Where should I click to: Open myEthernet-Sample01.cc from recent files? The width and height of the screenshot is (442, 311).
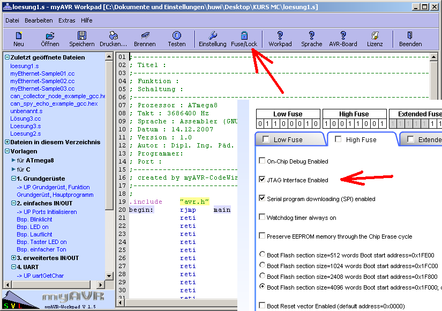point(42,73)
